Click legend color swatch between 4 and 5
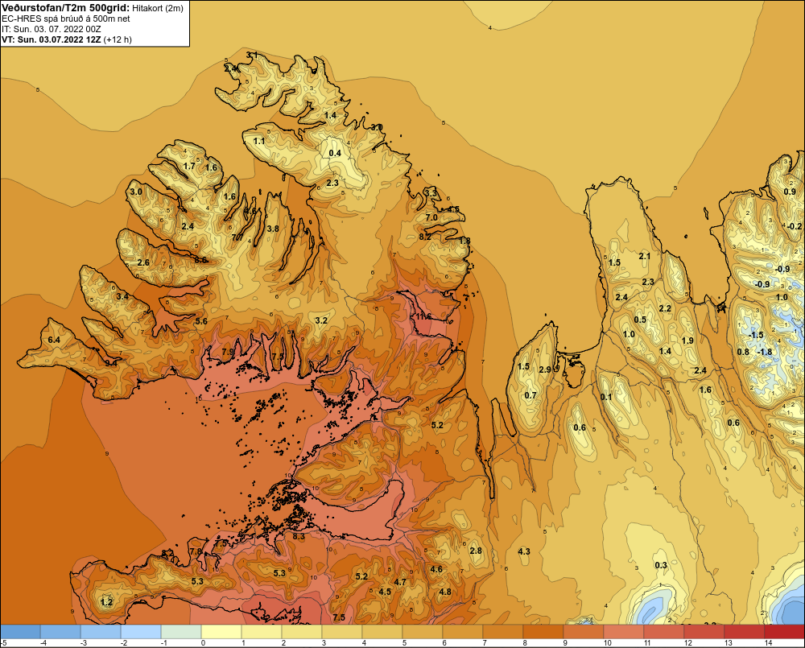The width and height of the screenshot is (805, 648). [x=382, y=632]
